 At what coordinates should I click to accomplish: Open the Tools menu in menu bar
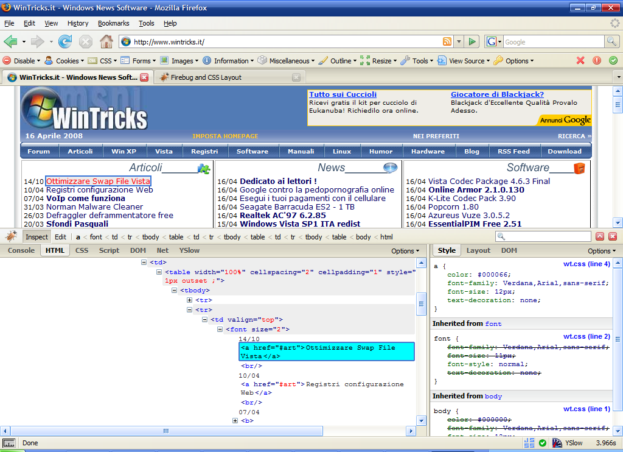tap(146, 23)
